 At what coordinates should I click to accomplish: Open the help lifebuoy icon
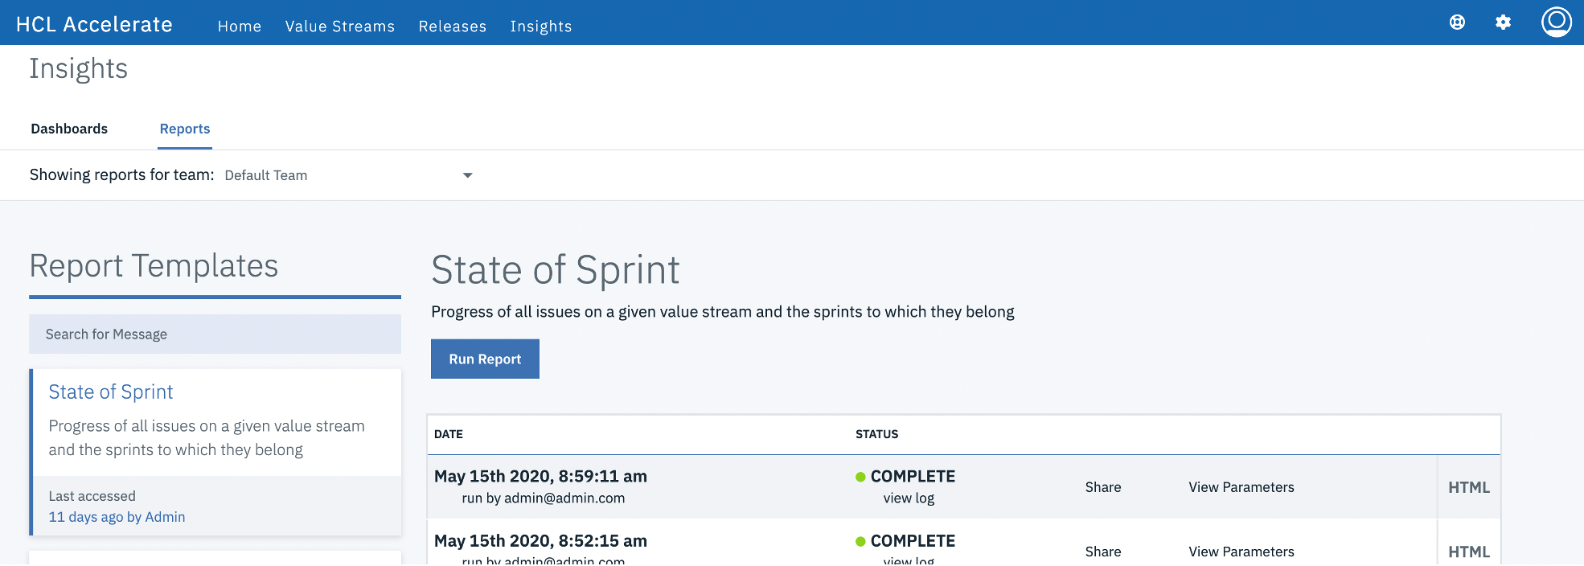pyautogui.click(x=1457, y=23)
